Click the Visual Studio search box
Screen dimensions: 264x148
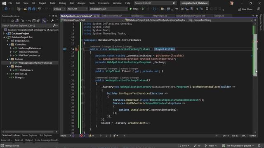[x=155, y=3]
